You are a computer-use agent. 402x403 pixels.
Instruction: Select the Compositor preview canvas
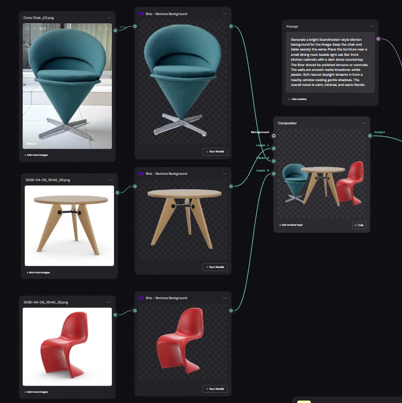point(322,173)
